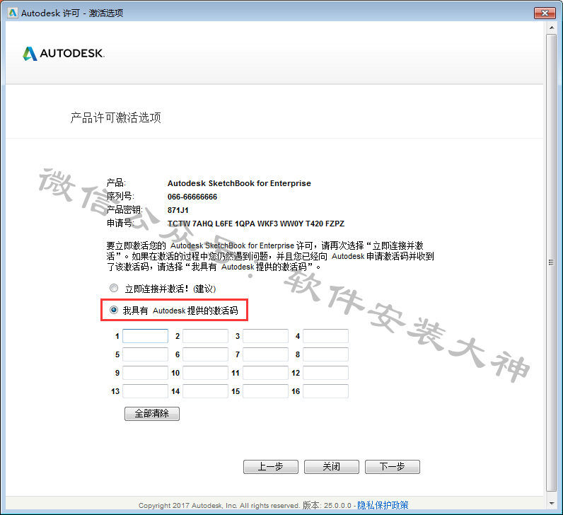Viewport: 563px width, 515px height.
Task: Click activation code field 4
Action: coord(325,336)
